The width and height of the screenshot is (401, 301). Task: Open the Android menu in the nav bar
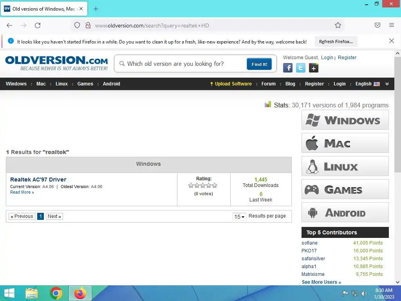click(111, 84)
